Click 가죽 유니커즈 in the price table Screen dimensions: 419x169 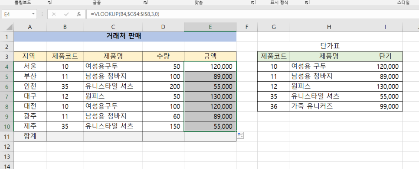[329, 106]
